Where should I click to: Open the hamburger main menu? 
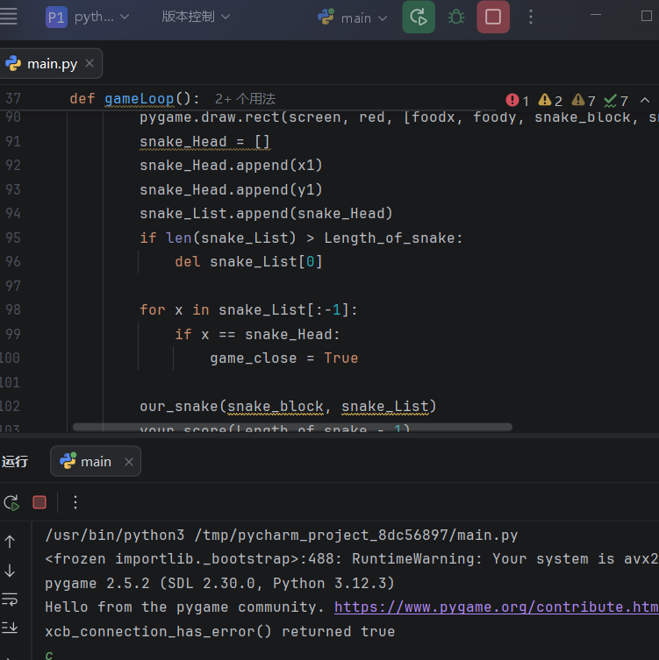[x=9, y=17]
